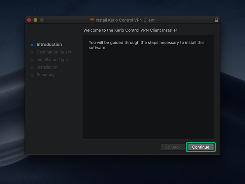Screen dimensions: 245x184
Task: Click the Continue button
Action: tap(201, 147)
